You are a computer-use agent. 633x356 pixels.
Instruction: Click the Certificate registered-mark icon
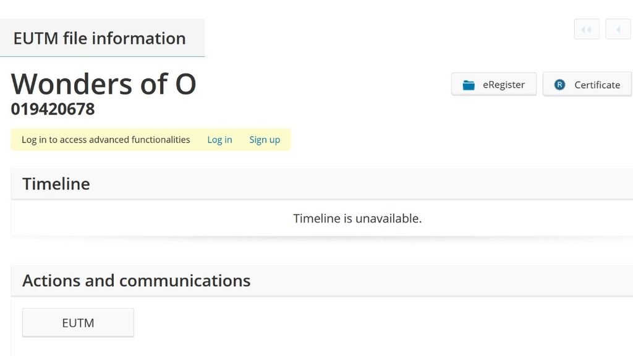pyautogui.click(x=559, y=85)
